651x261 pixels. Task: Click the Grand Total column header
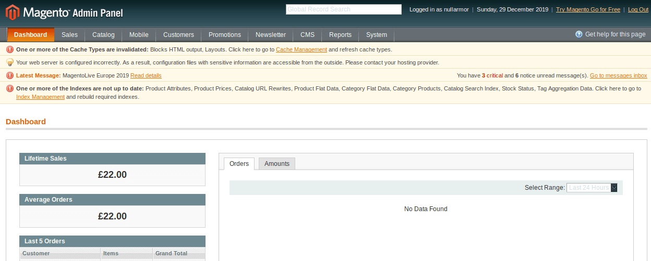pyautogui.click(x=179, y=254)
